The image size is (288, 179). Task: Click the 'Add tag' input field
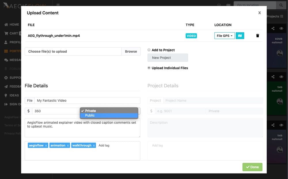(x=104, y=145)
